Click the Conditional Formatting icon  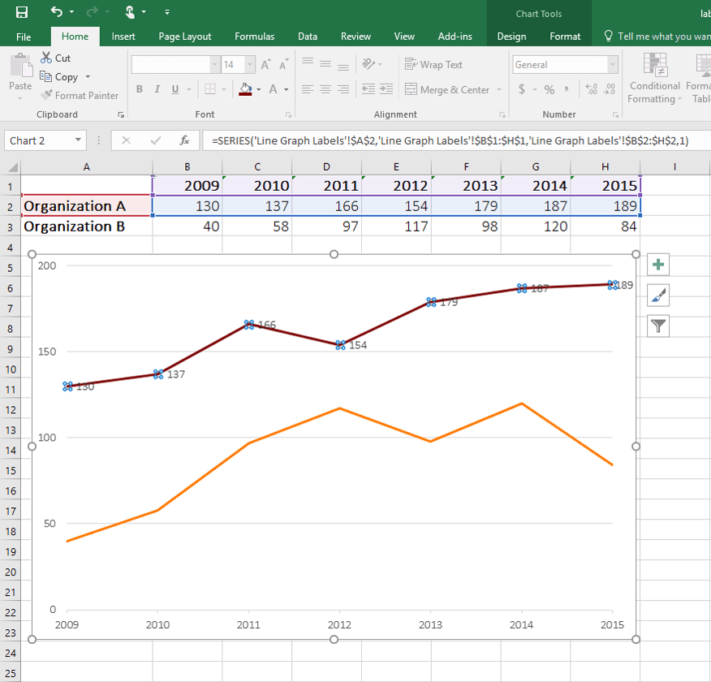pos(655,78)
